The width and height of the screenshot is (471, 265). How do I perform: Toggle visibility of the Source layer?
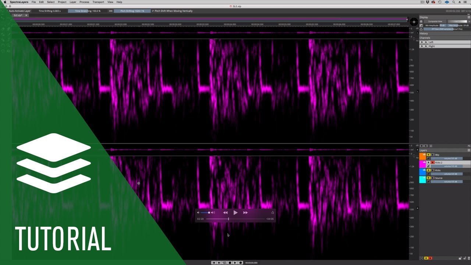[428, 178]
